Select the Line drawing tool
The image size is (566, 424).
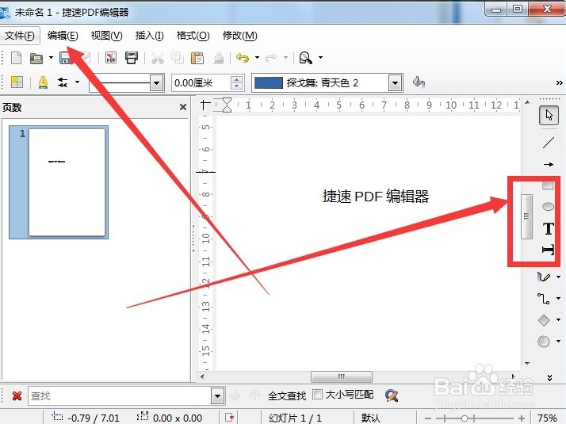[x=549, y=143]
